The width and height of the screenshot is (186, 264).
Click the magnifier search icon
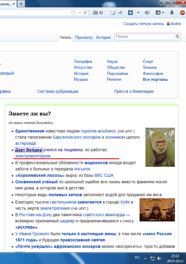[177, 37]
